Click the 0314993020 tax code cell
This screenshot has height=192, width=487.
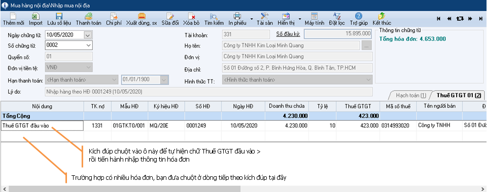(x=398, y=126)
